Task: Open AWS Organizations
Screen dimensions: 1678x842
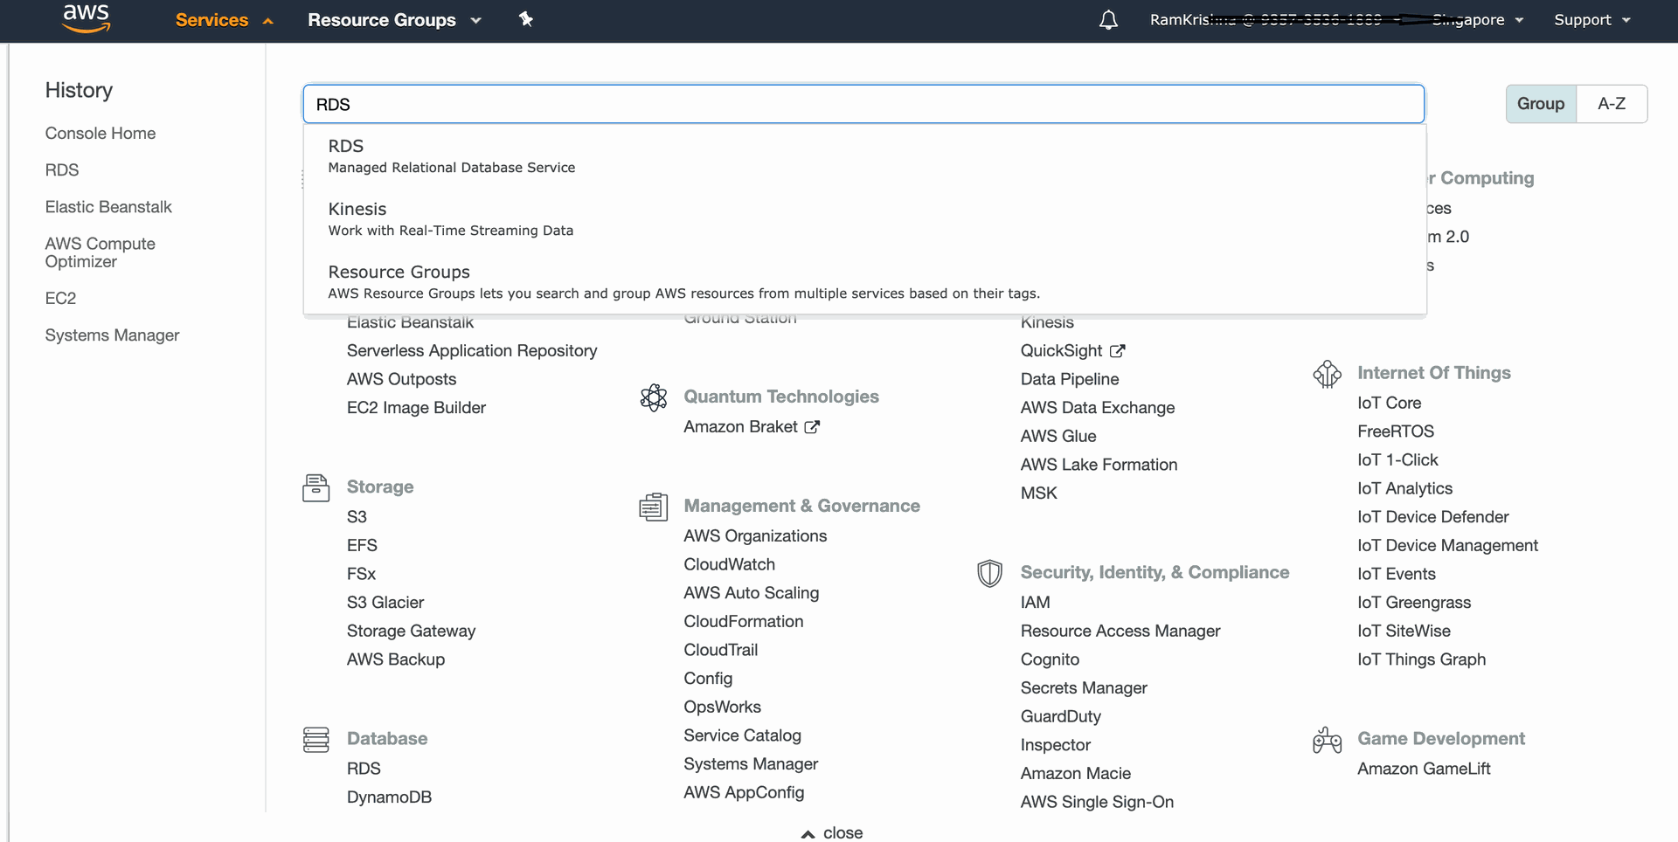Action: click(755, 536)
